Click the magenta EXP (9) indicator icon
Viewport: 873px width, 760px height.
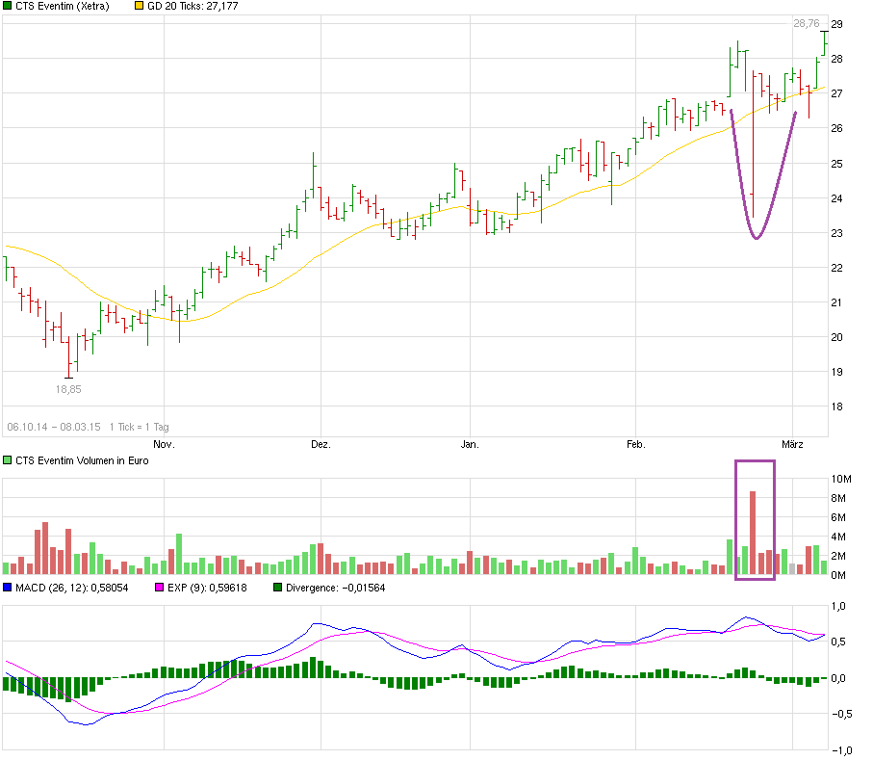tap(157, 589)
